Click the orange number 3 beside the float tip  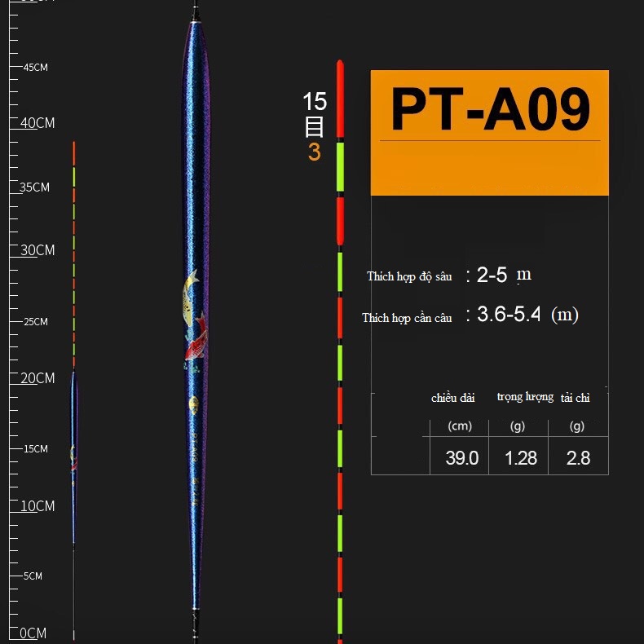(x=314, y=152)
